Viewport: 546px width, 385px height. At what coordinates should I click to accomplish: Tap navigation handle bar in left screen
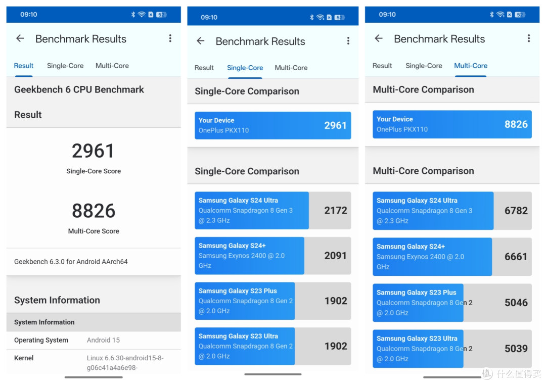(94, 377)
